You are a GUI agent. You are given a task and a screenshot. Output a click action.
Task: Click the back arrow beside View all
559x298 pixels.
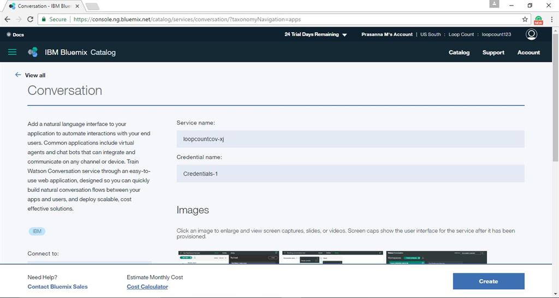pos(18,75)
